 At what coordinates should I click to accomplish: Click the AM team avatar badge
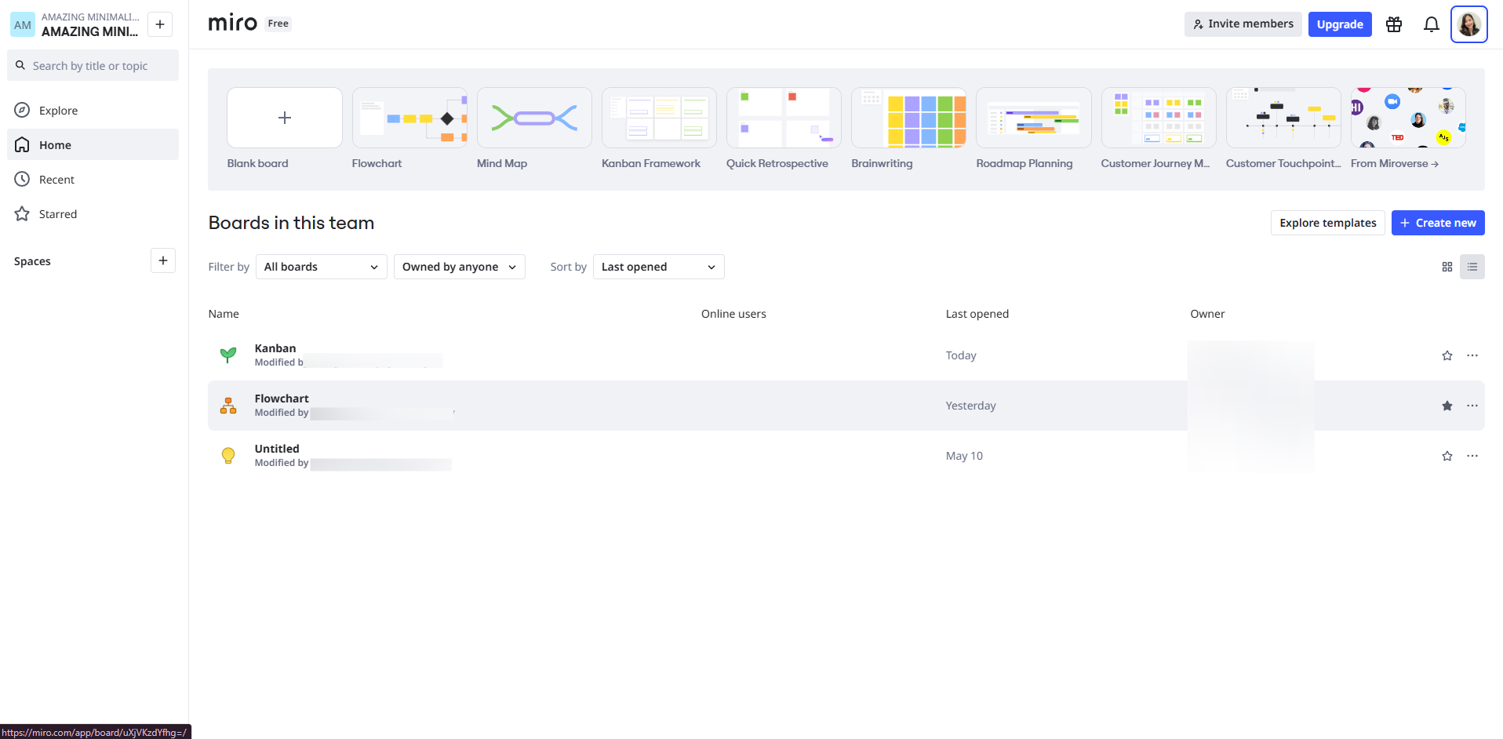tap(23, 24)
